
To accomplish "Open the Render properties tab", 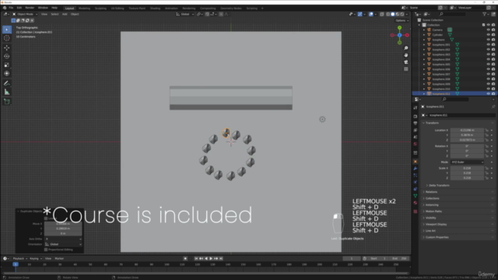I will pos(415,116).
